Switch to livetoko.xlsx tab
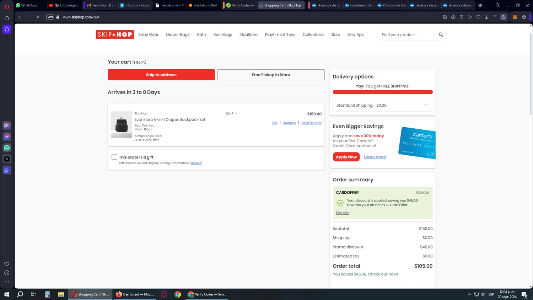Viewport: 533px width, 300px height. [170, 5]
